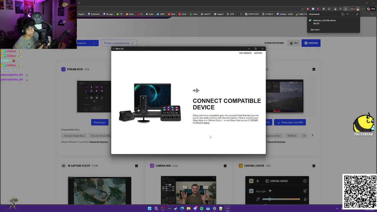Viewport: 377px width, 212px height.
Task: Open the Manager bookmark
Action: click(x=108, y=14)
